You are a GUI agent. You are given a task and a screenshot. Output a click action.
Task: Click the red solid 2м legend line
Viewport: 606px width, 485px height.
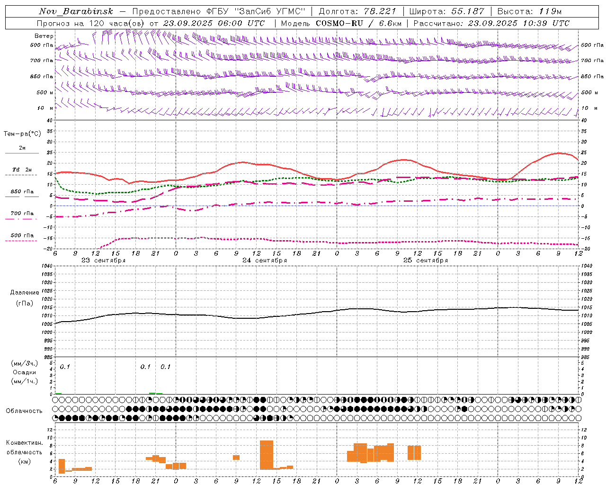pyautogui.click(x=22, y=153)
